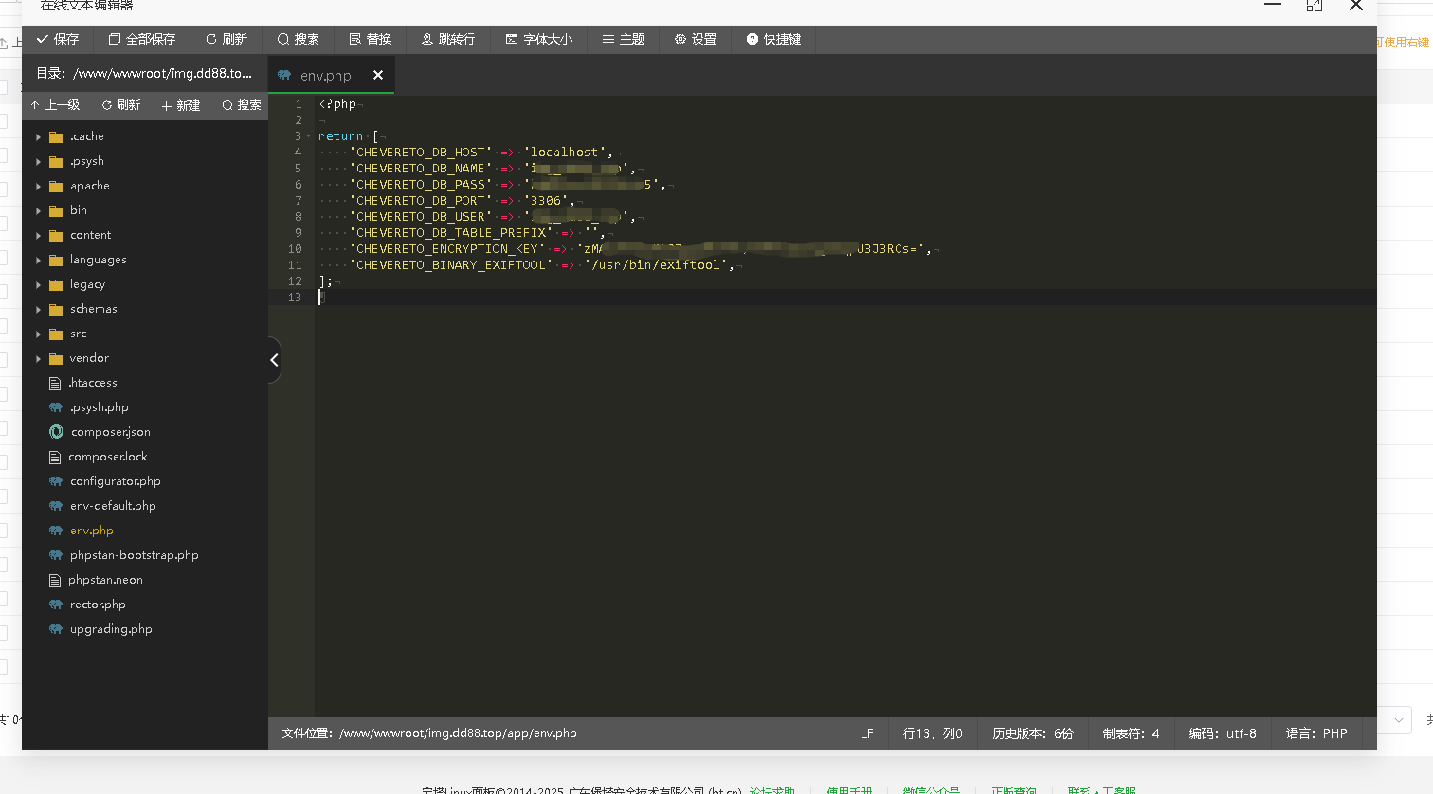Create new item with 新建 button
The width and height of the screenshot is (1433, 794).
click(x=181, y=105)
